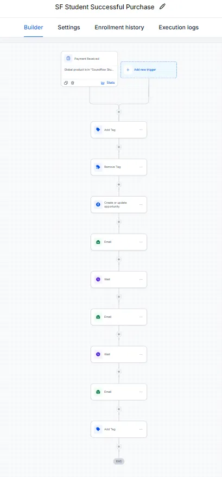Open the Enrollment history tab

(x=119, y=27)
